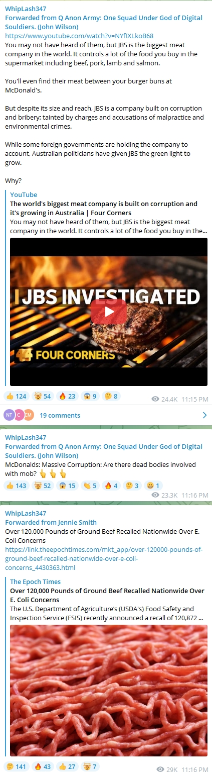Click the NT commenter avatar

(x=9, y=415)
